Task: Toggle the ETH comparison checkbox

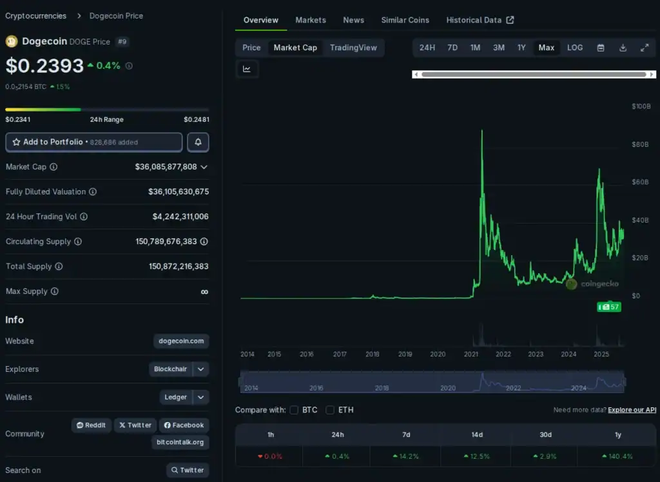Action: (330, 410)
